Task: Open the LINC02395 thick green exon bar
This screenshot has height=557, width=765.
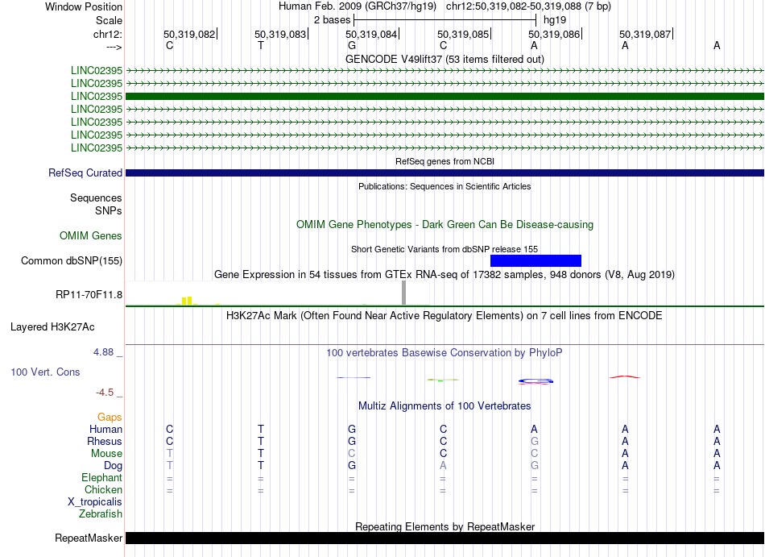Action: point(445,96)
